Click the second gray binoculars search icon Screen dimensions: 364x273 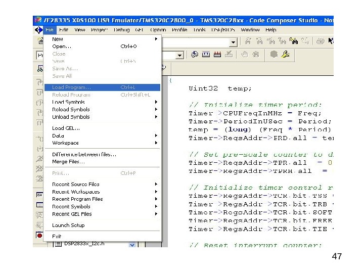pos(259,41)
